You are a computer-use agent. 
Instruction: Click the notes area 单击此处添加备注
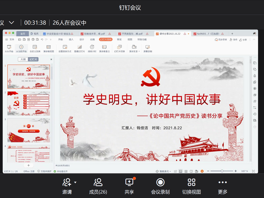(x=63, y=166)
